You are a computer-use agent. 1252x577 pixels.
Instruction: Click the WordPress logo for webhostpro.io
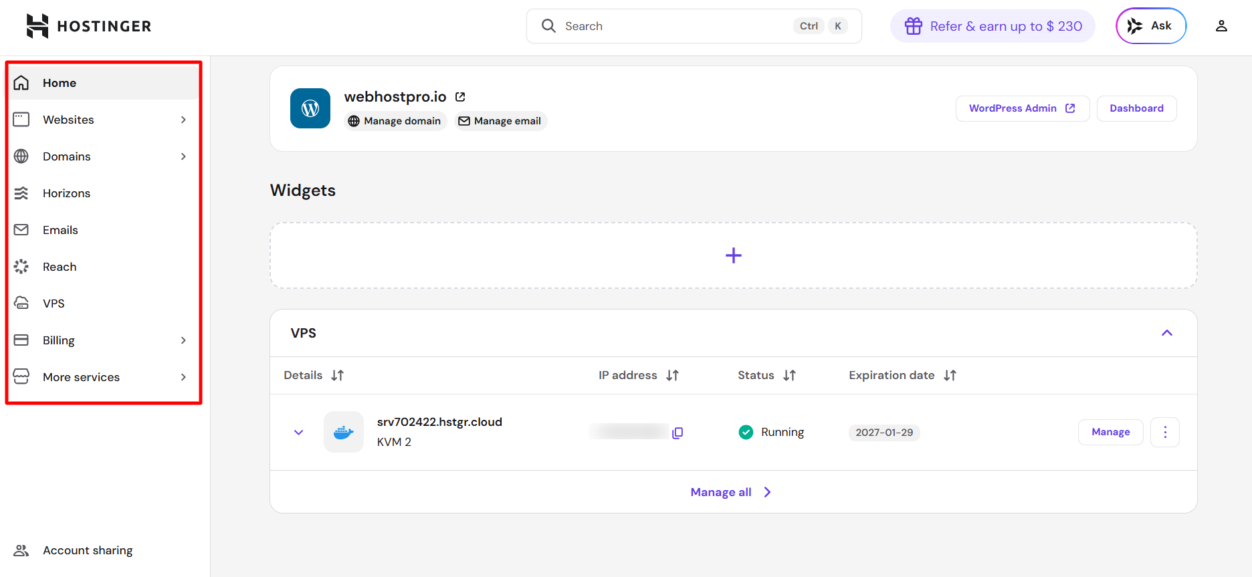(310, 108)
